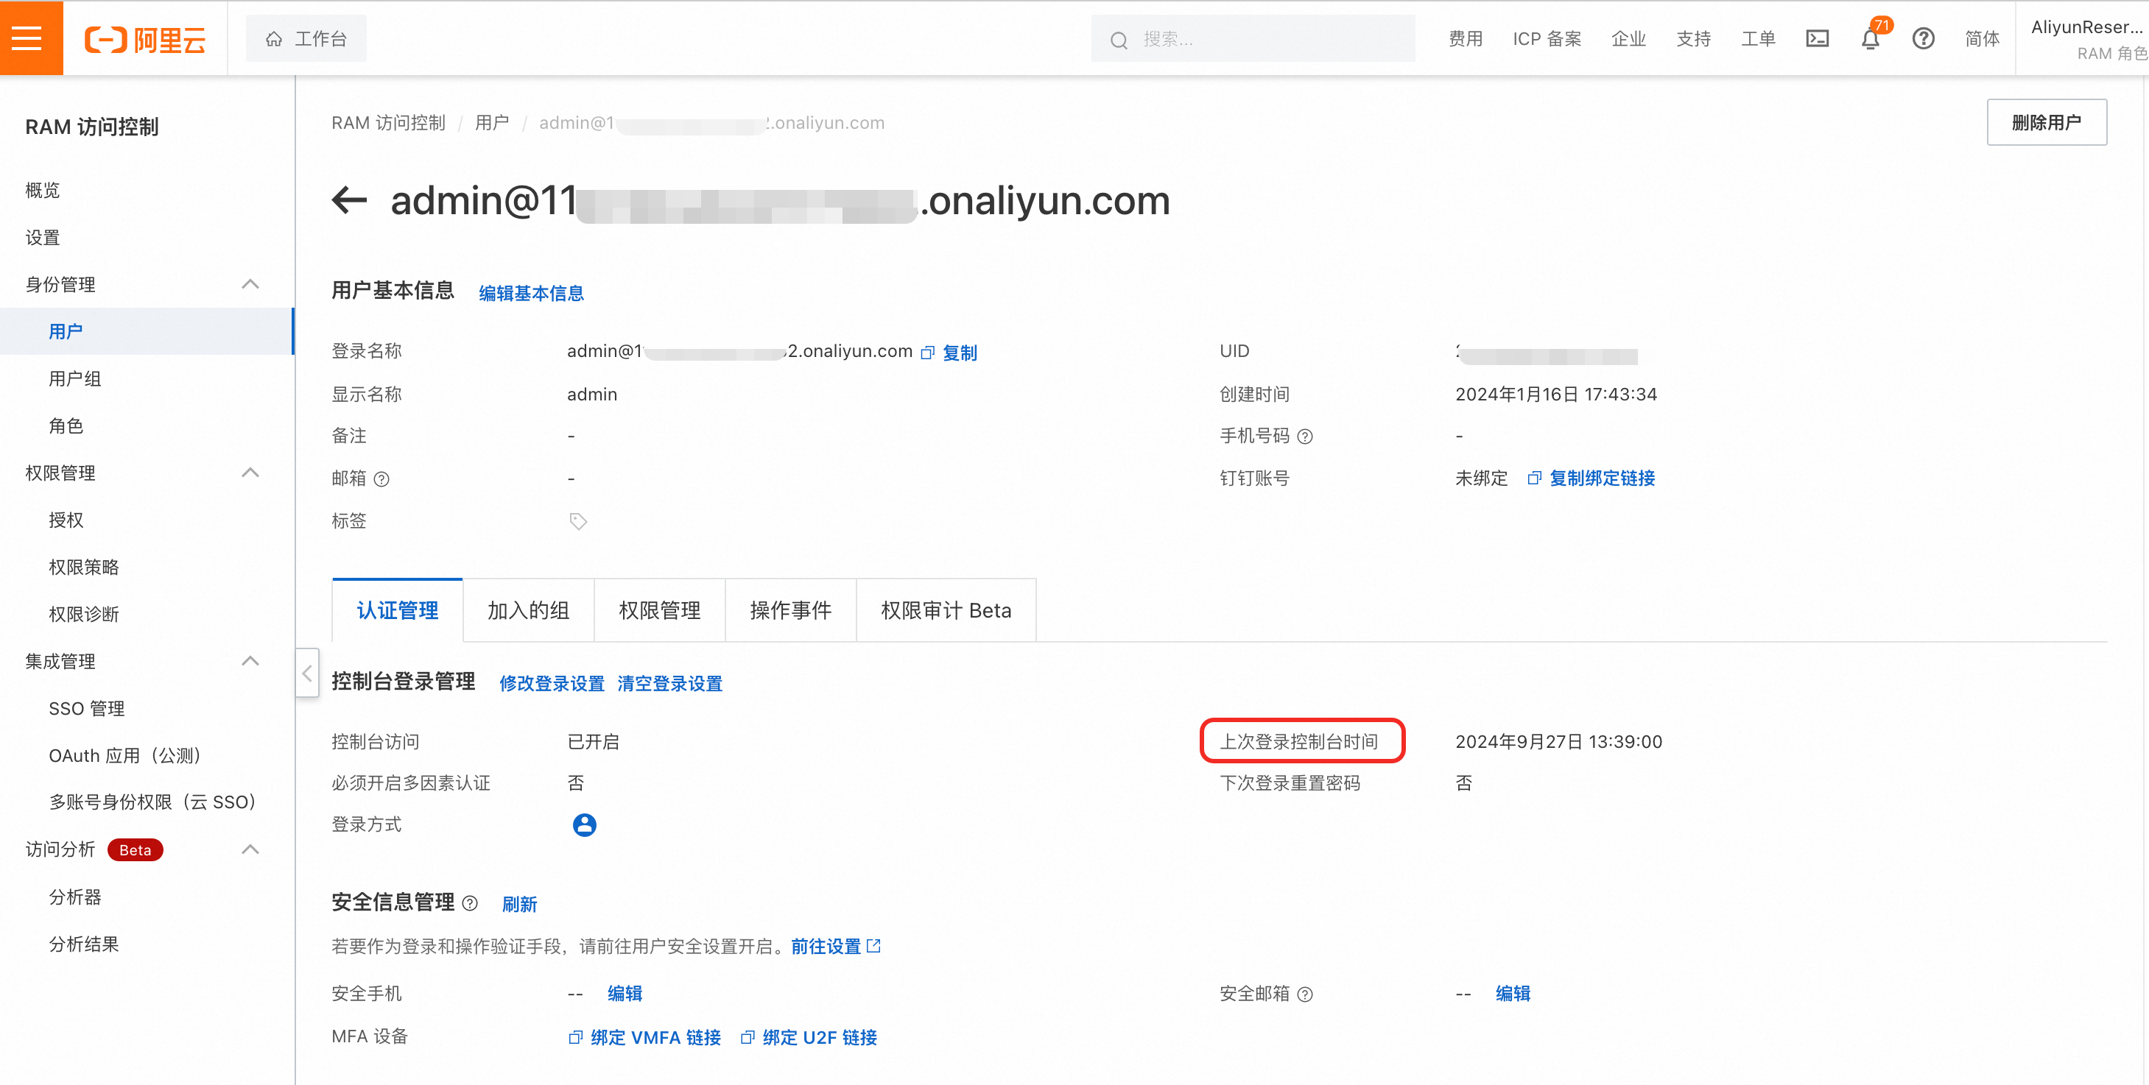Switch to the 操作事件 tab
The width and height of the screenshot is (2149, 1085).
790,609
